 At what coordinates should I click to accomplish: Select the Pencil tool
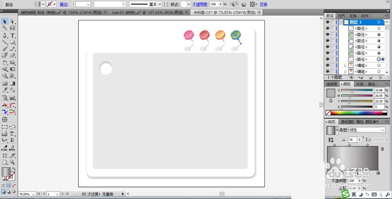pos(12,49)
